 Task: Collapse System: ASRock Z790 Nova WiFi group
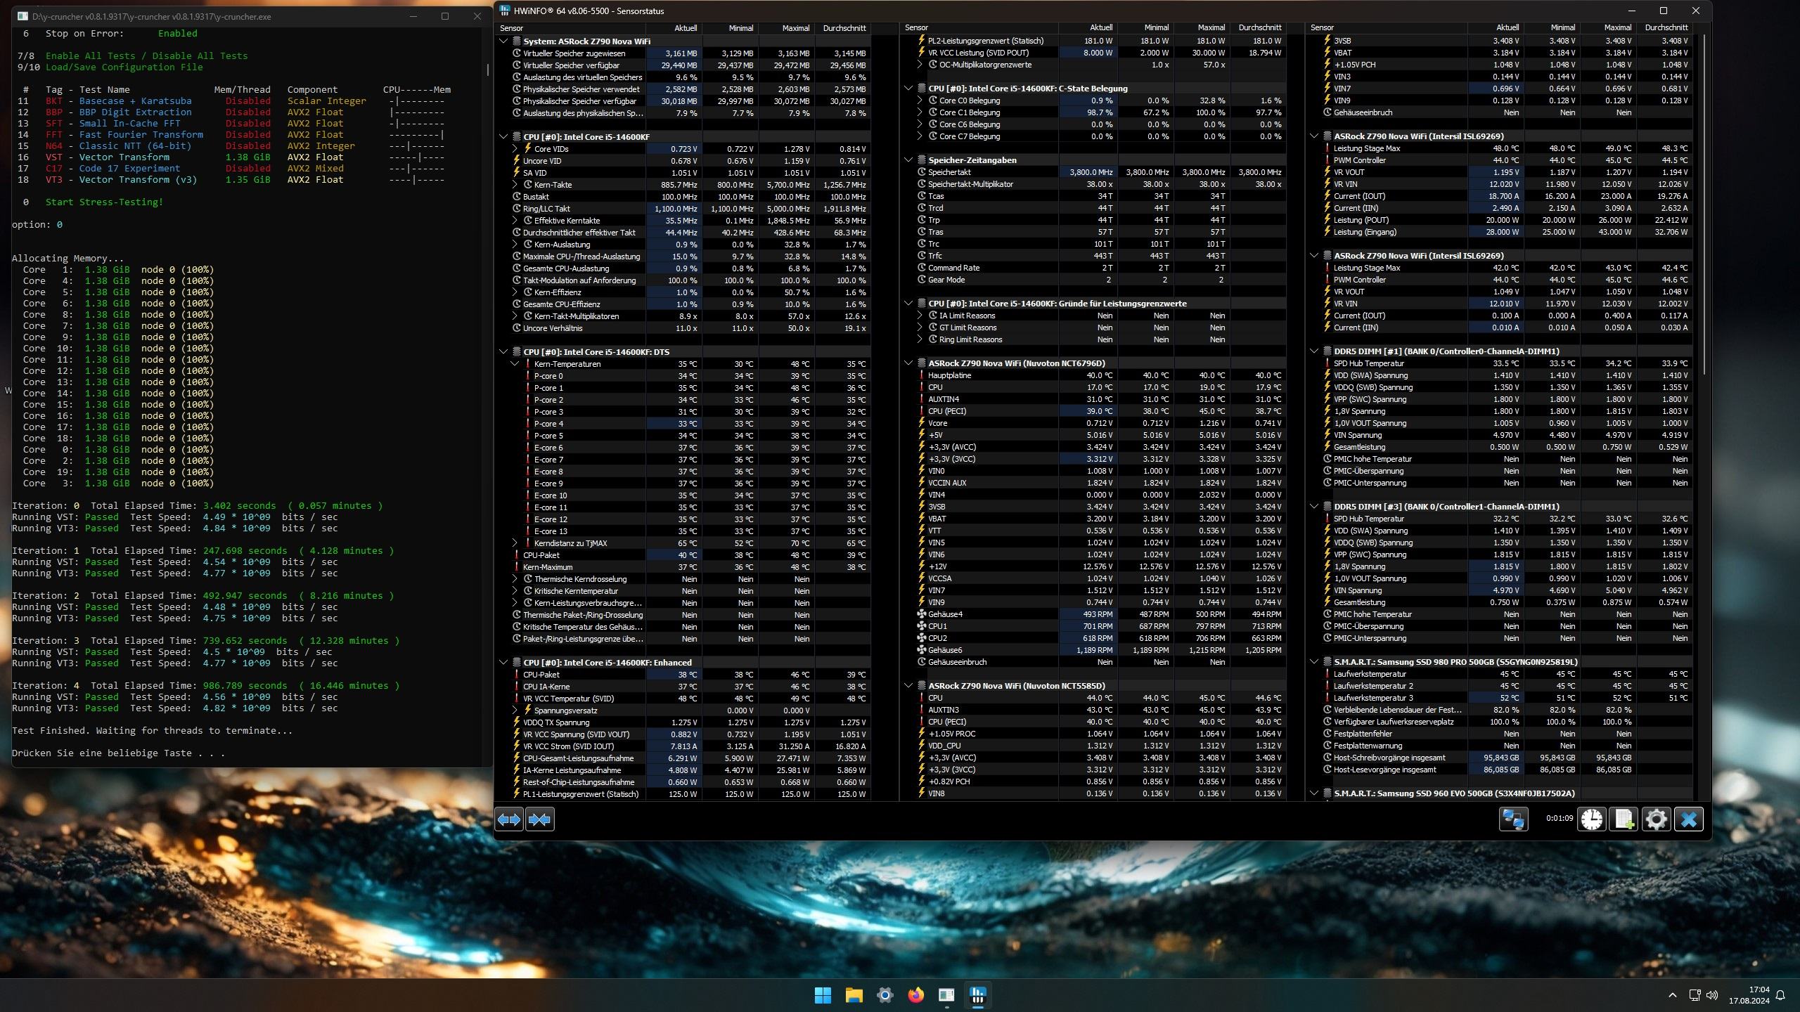tap(503, 41)
